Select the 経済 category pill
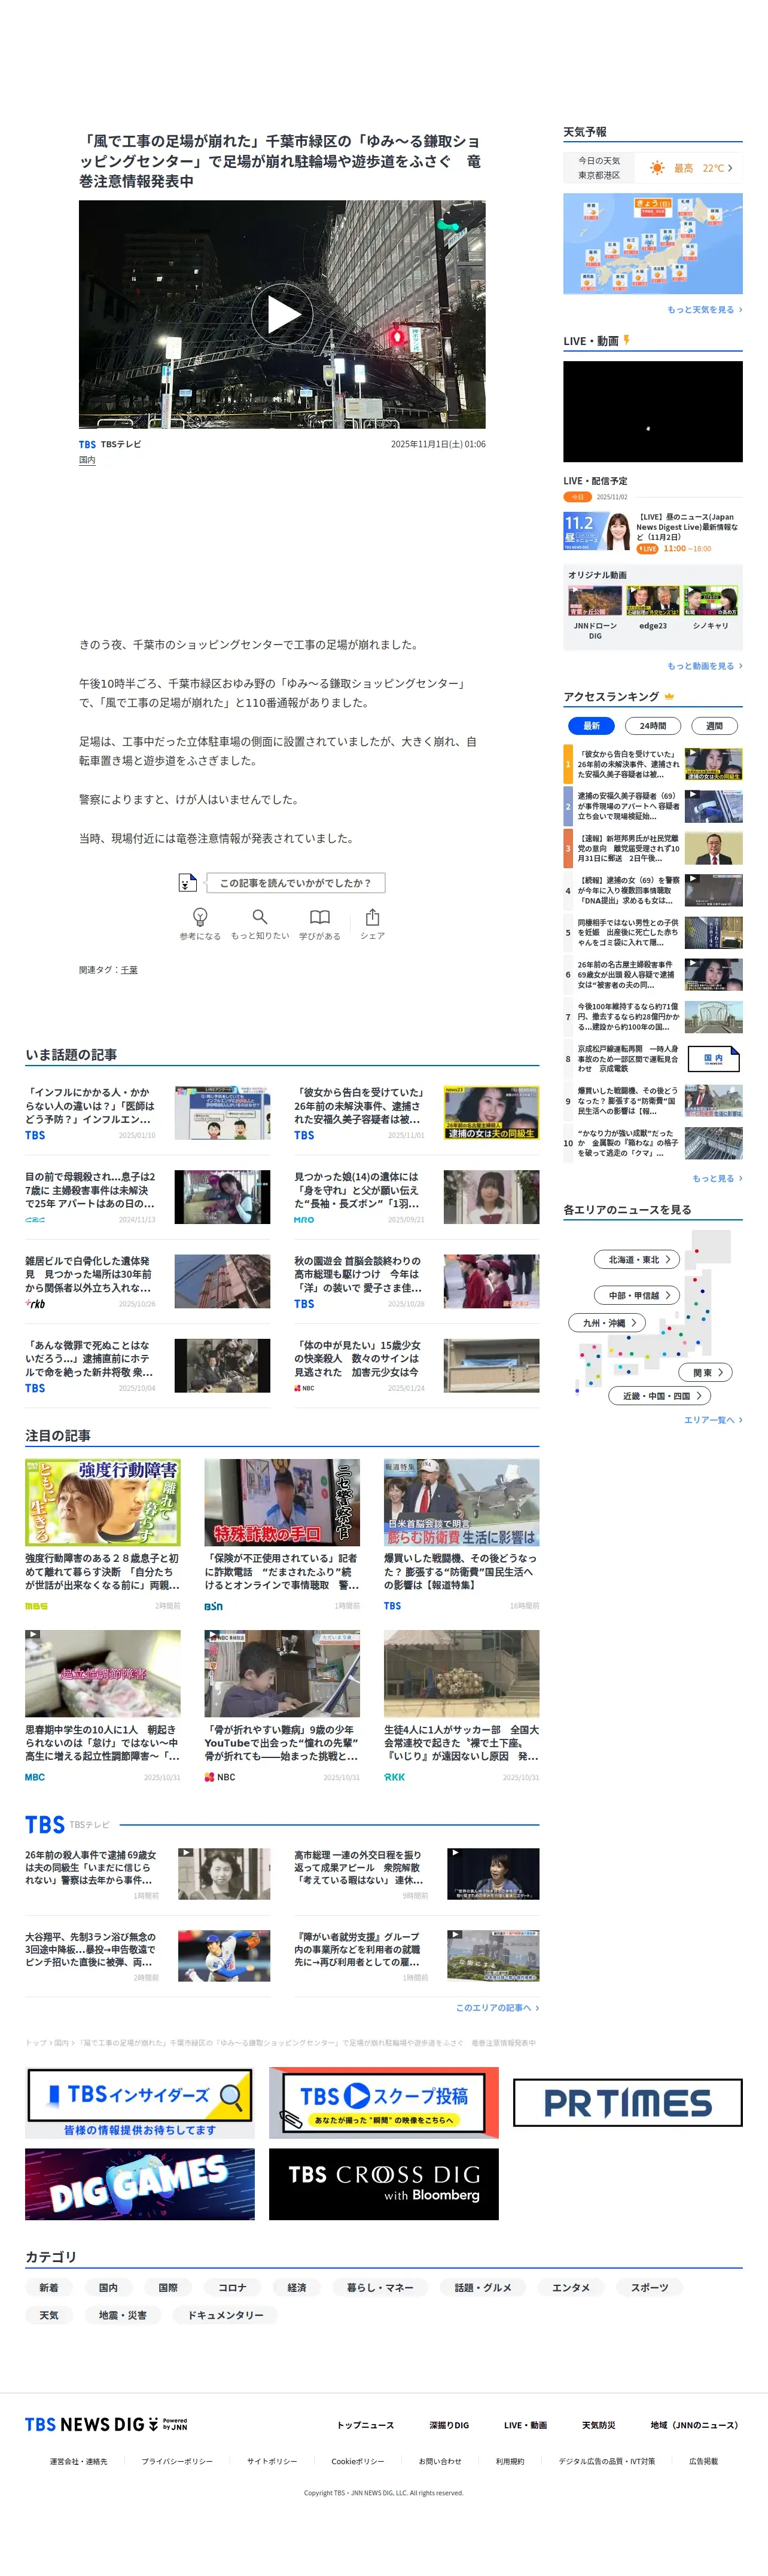768x2576 pixels. 297,2288
